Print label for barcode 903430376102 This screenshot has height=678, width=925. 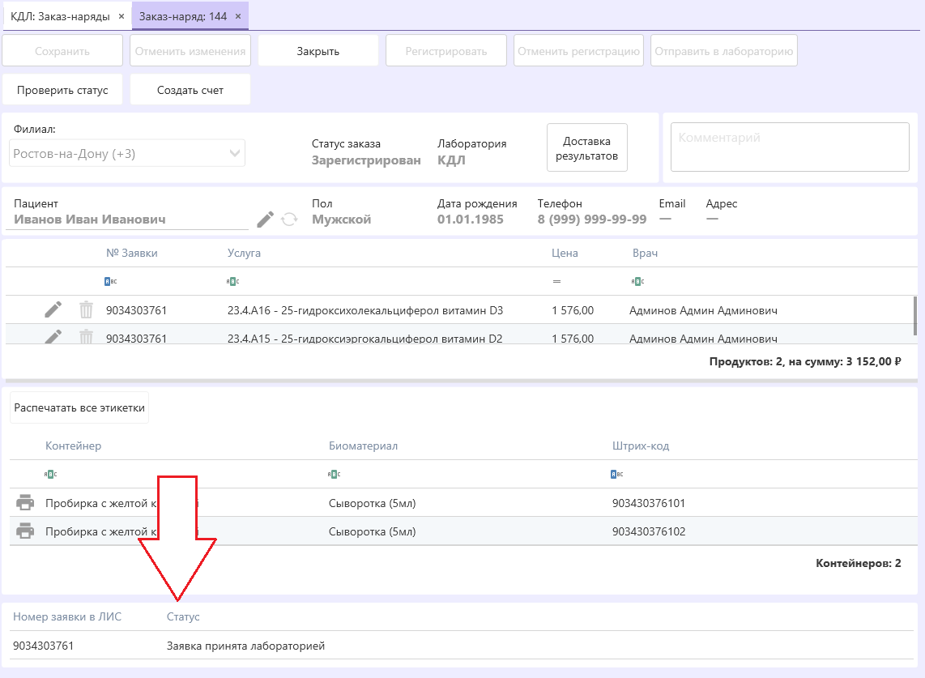(25, 531)
